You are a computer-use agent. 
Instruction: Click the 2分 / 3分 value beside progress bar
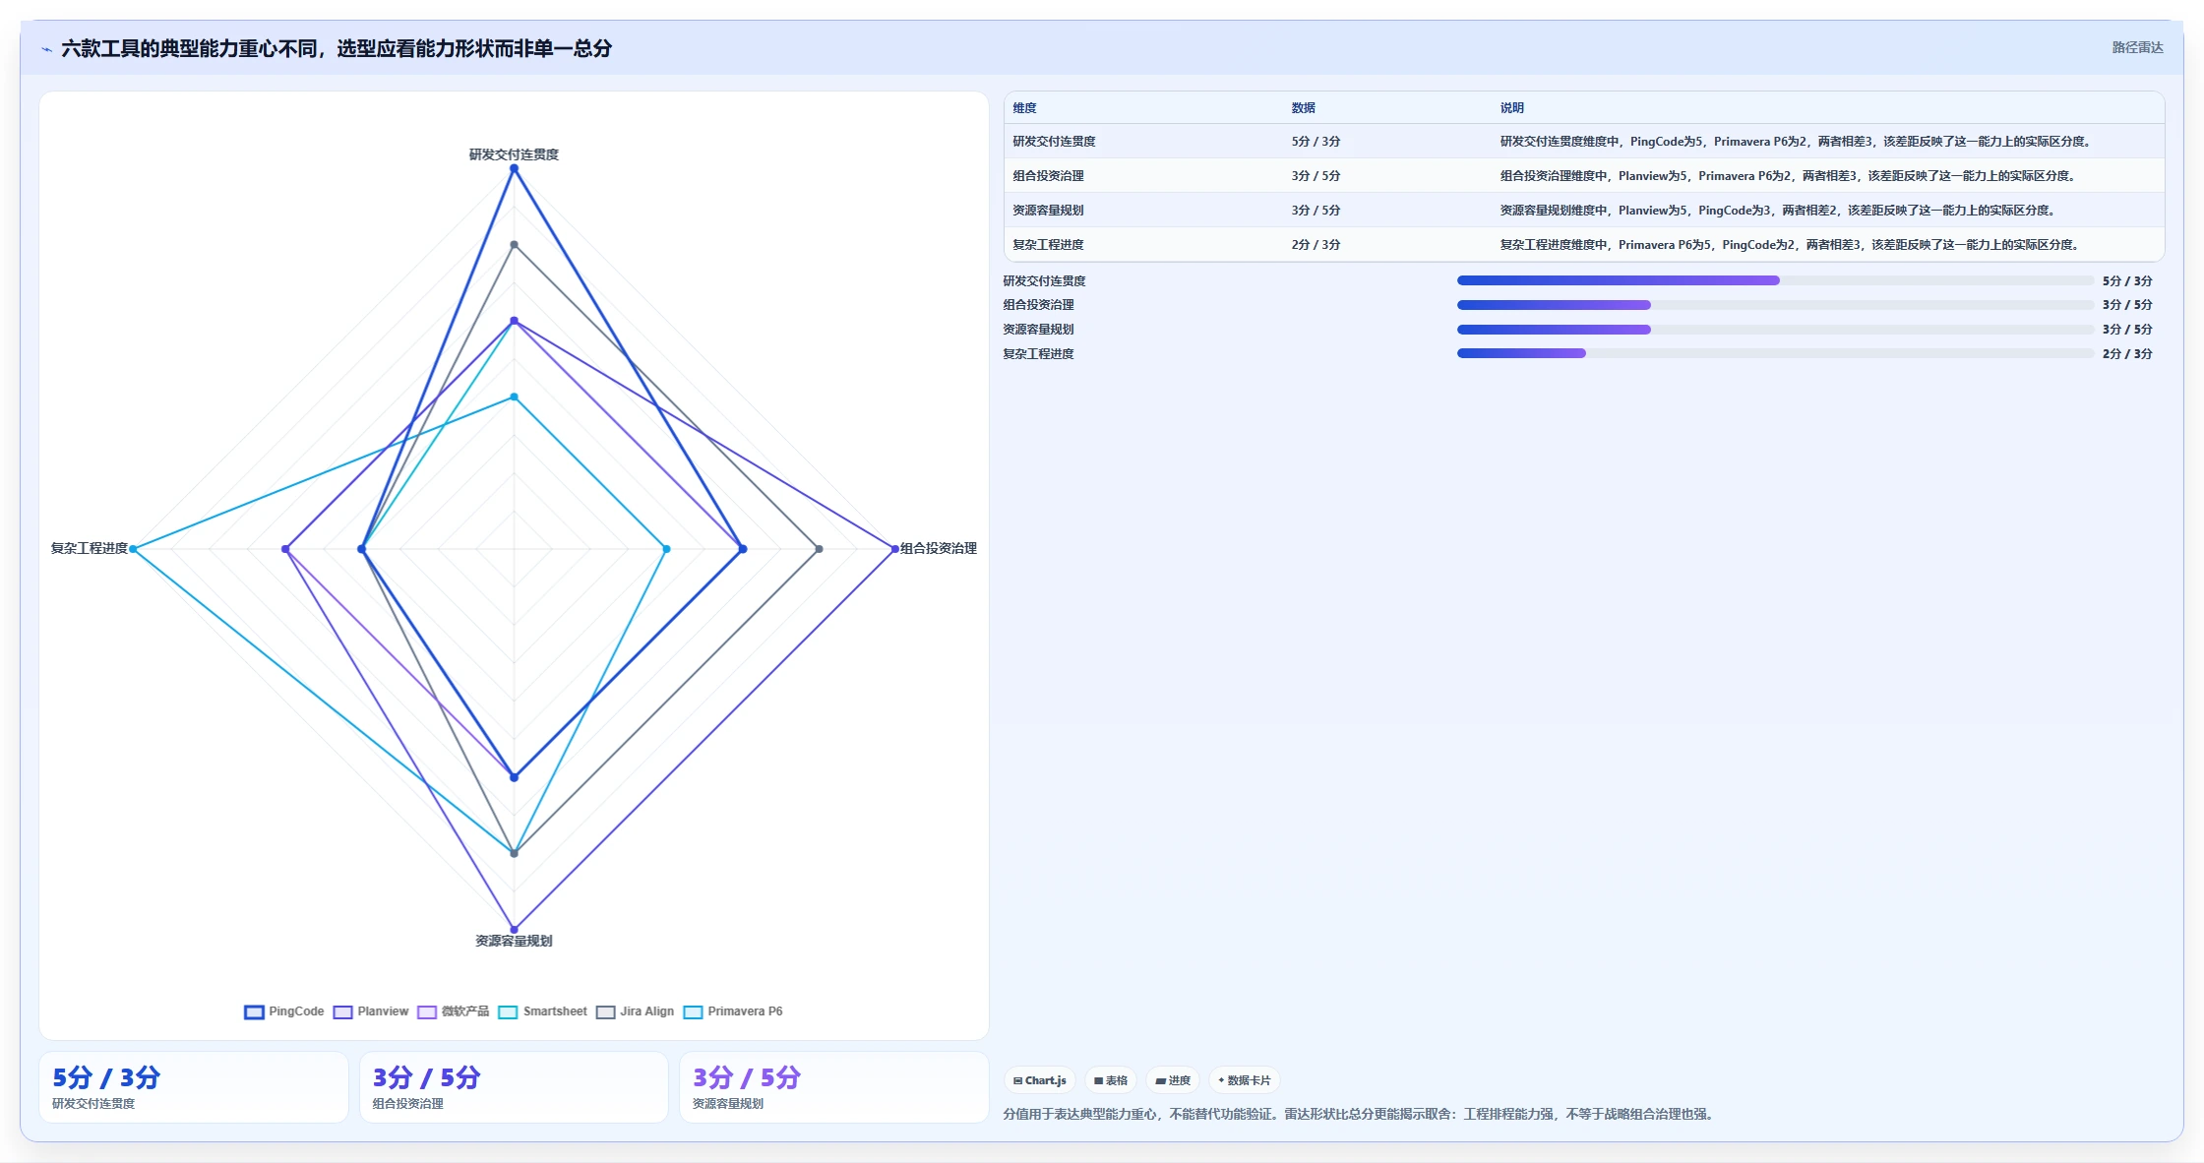click(2127, 354)
